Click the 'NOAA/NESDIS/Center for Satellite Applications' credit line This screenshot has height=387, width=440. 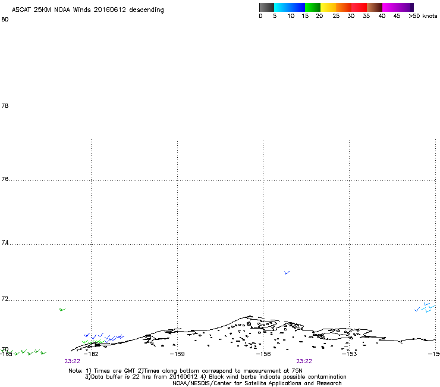[257, 383]
